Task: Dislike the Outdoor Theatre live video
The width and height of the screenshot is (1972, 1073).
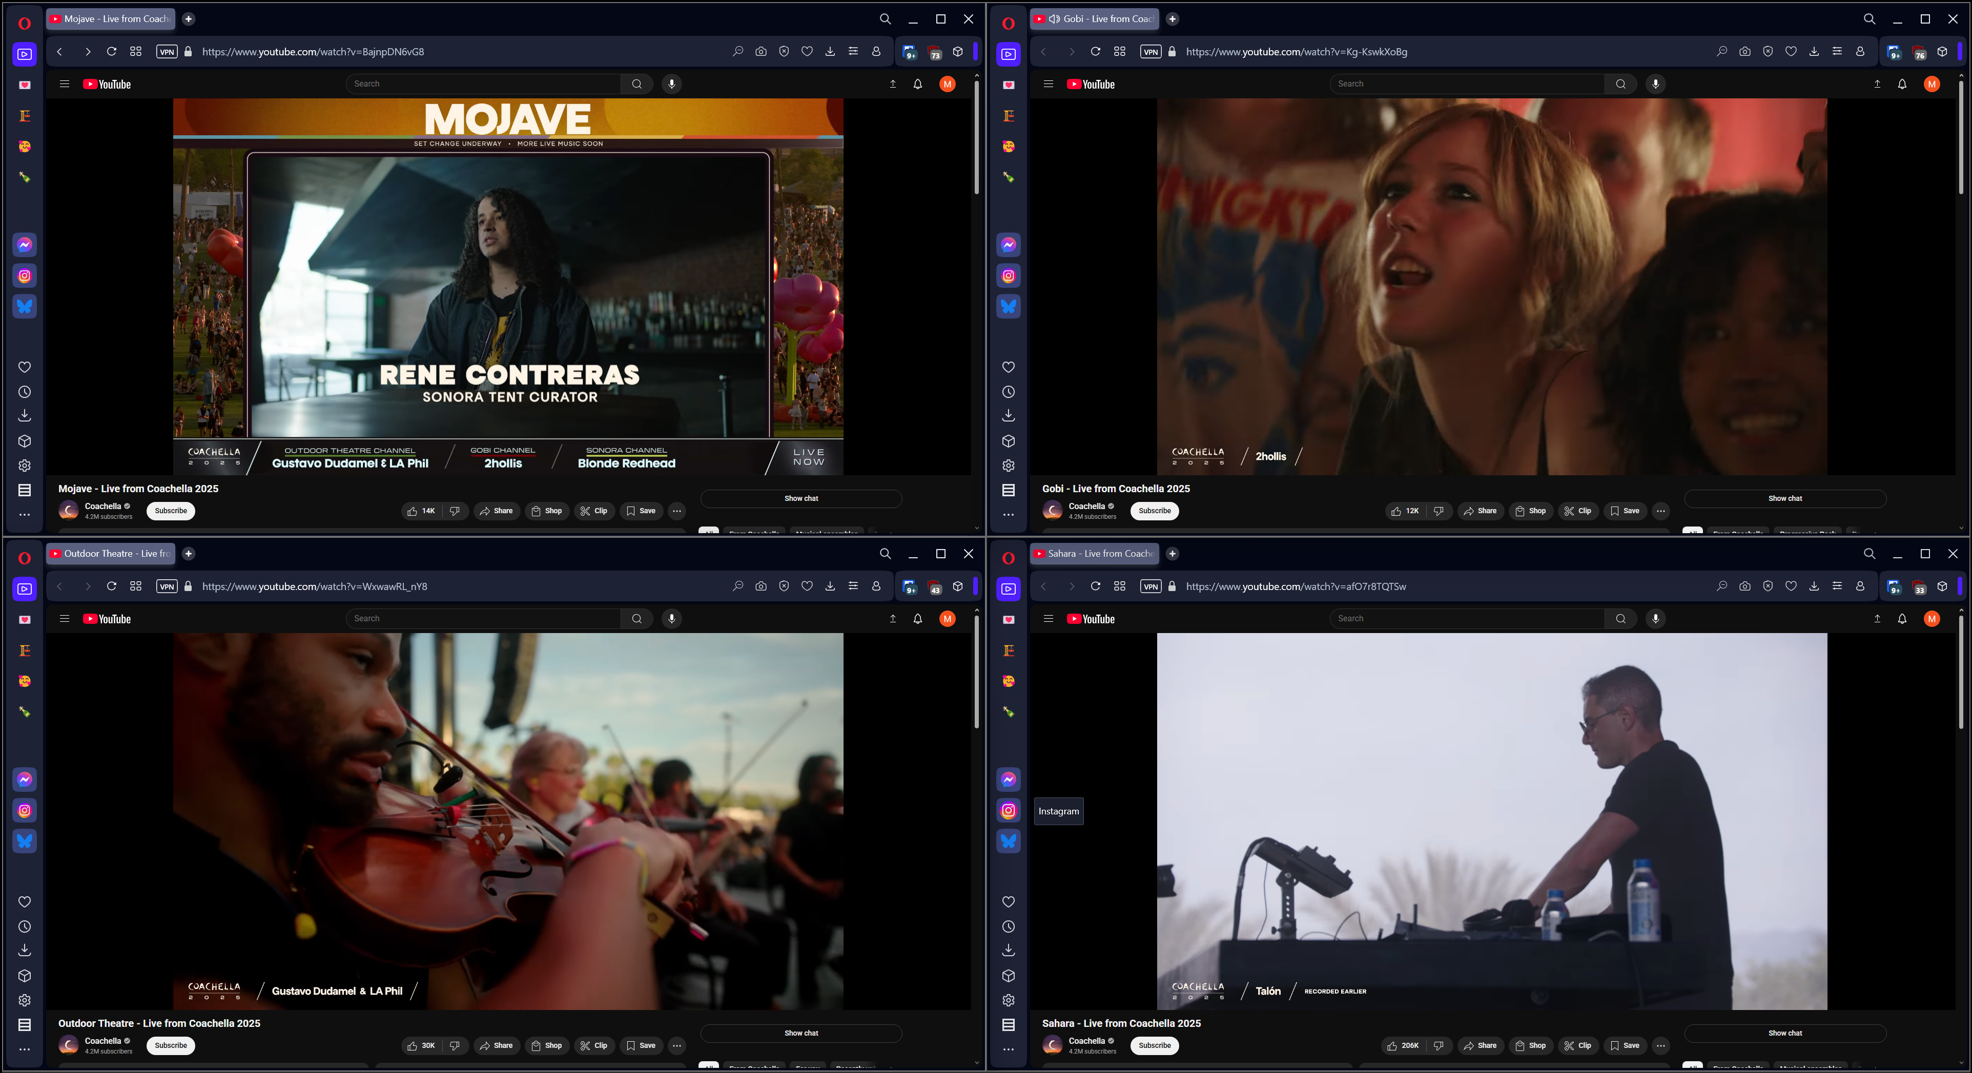Action: pos(455,1045)
